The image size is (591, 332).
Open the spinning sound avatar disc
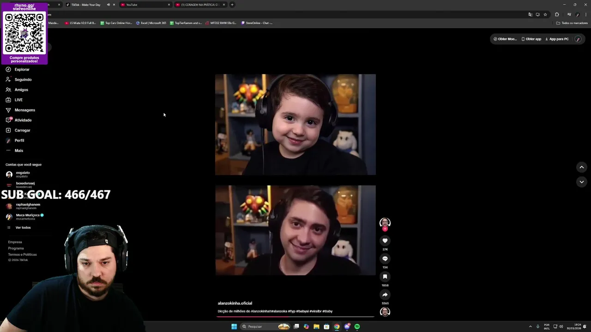pyautogui.click(x=385, y=312)
